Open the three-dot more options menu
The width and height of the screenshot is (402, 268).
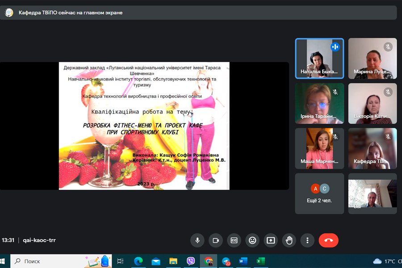307,240
